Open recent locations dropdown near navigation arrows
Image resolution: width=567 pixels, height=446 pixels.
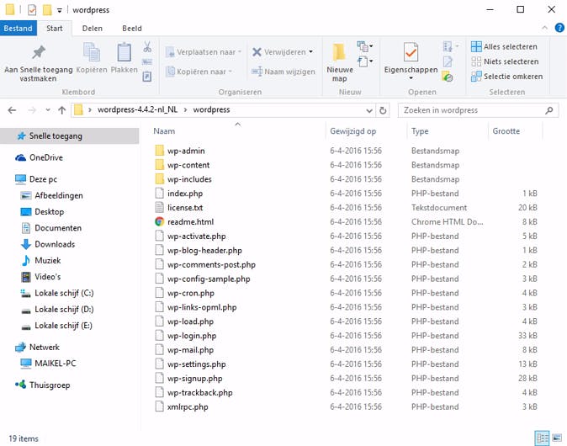[x=48, y=110]
